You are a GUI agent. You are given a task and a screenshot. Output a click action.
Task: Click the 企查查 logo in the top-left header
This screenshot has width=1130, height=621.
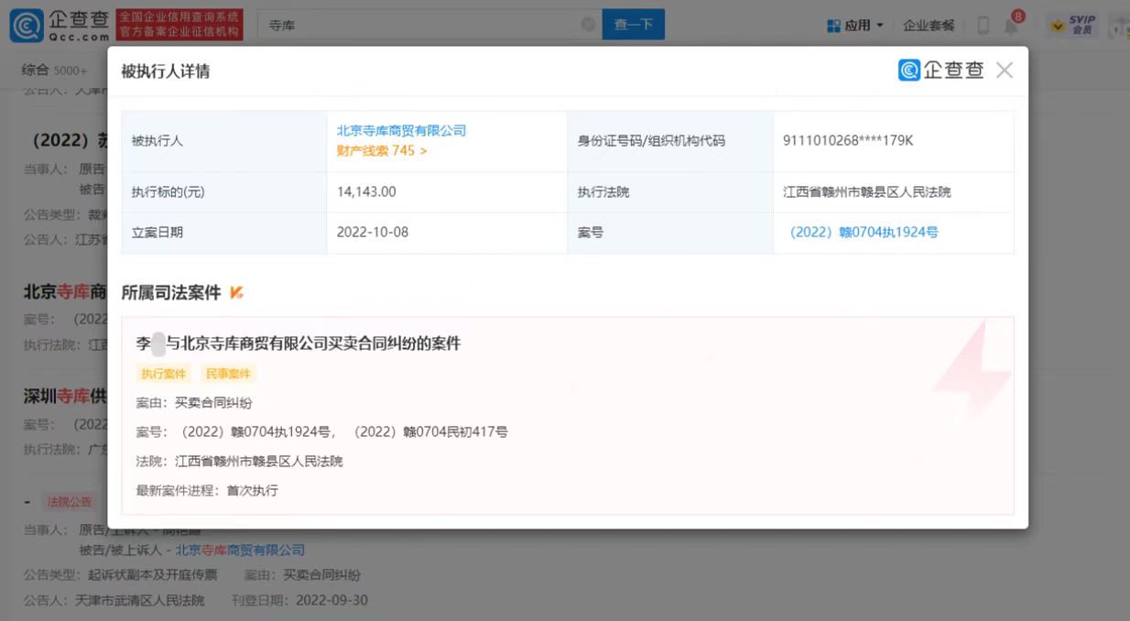[x=60, y=25]
